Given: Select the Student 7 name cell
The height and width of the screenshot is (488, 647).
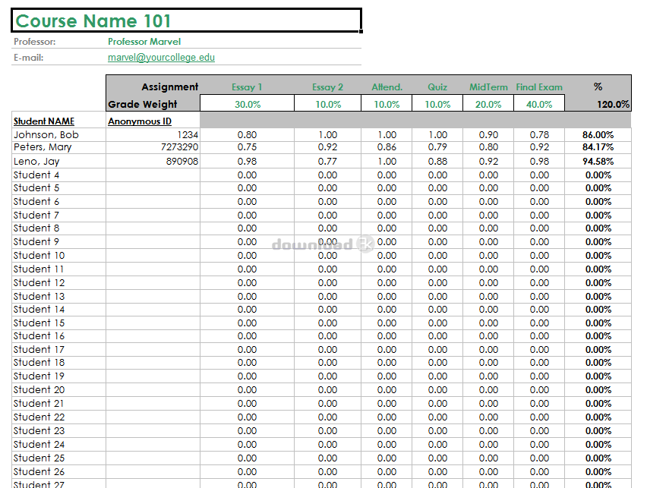Looking at the screenshot, I should [58, 216].
